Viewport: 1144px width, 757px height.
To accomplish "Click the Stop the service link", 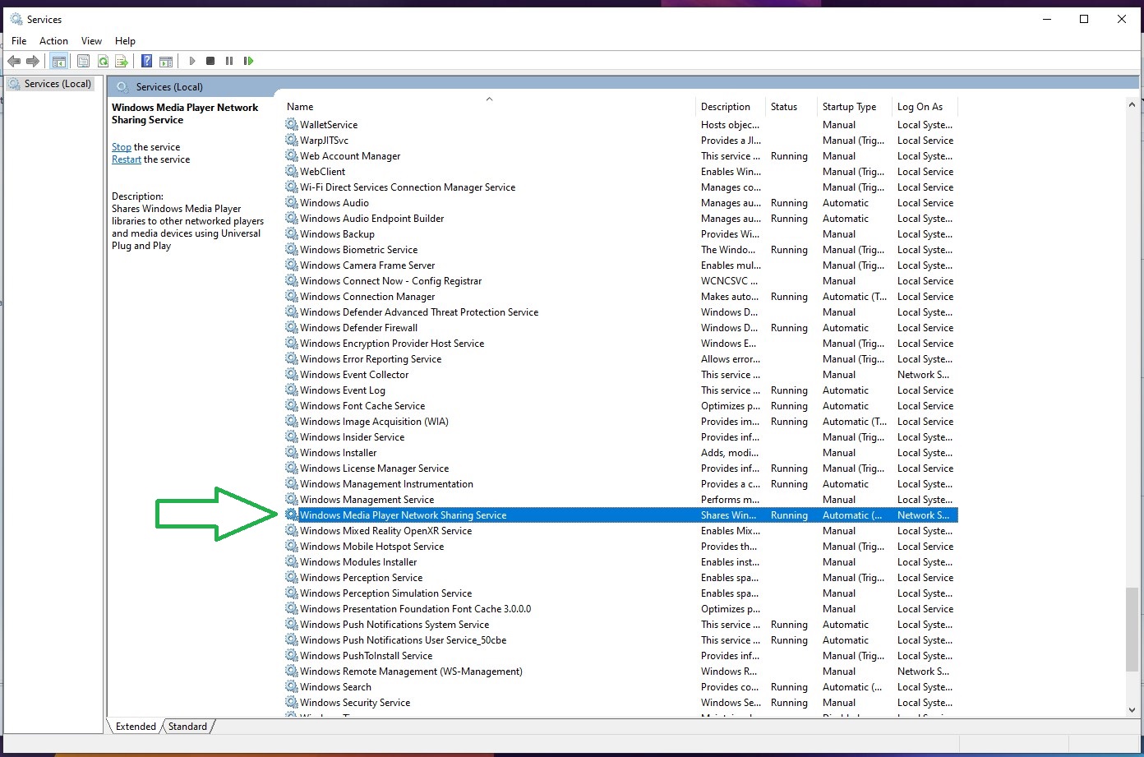I will [121, 146].
